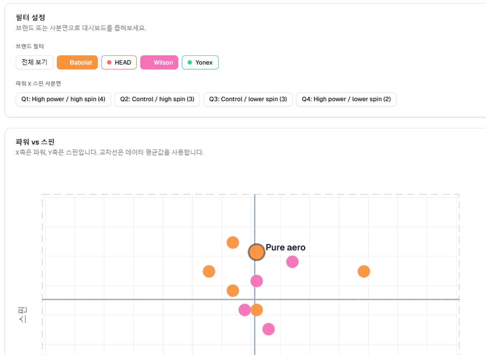The width and height of the screenshot is (486, 355).
Task: Select the leftmost orange data point
Action: (209, 271)
